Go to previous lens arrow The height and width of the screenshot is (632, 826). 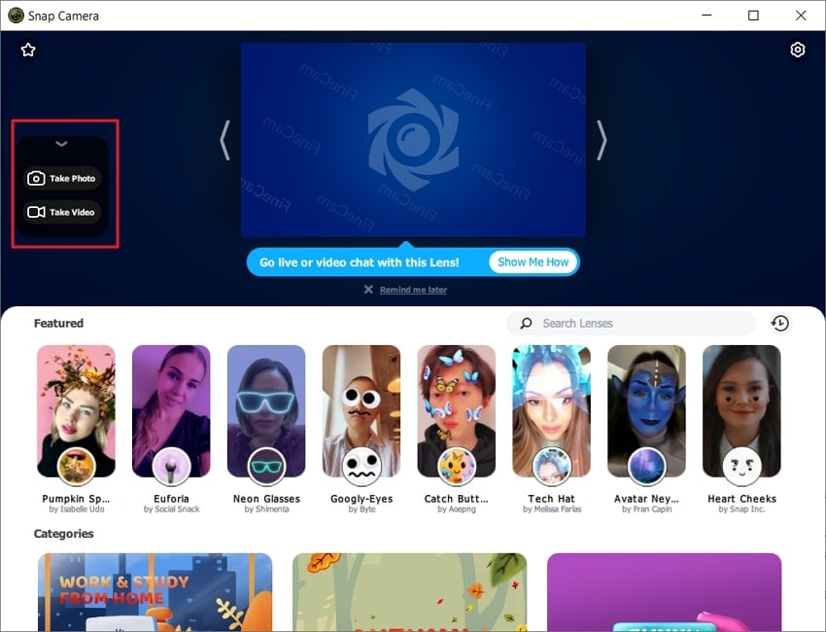coord(224,140)
